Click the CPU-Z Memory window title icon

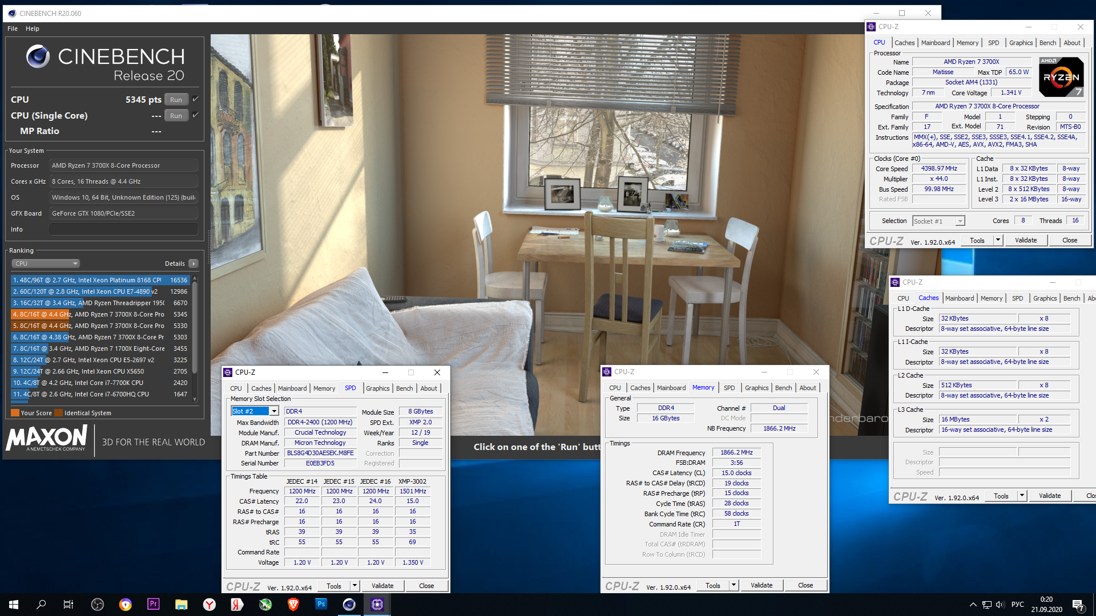click(607, 372)
